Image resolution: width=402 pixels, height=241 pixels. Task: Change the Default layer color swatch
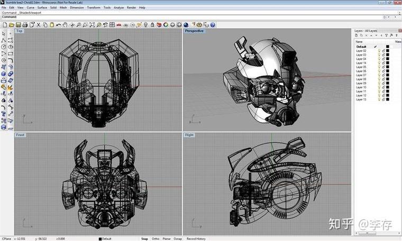[x=388, y=47]
